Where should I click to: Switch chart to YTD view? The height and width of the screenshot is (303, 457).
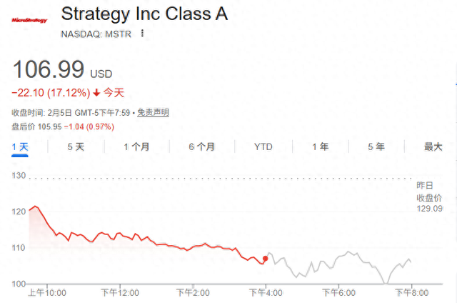(x=263, y=147)
